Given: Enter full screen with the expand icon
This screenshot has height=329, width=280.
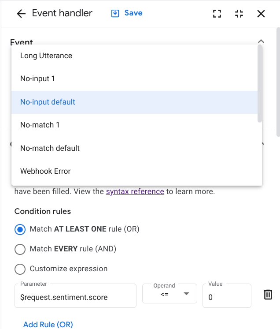Looking at the screenshot, I should 217,14.
